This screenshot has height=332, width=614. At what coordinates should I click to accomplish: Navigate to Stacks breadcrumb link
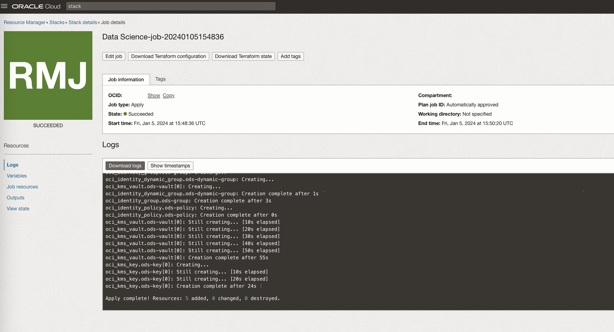[57, 22]
